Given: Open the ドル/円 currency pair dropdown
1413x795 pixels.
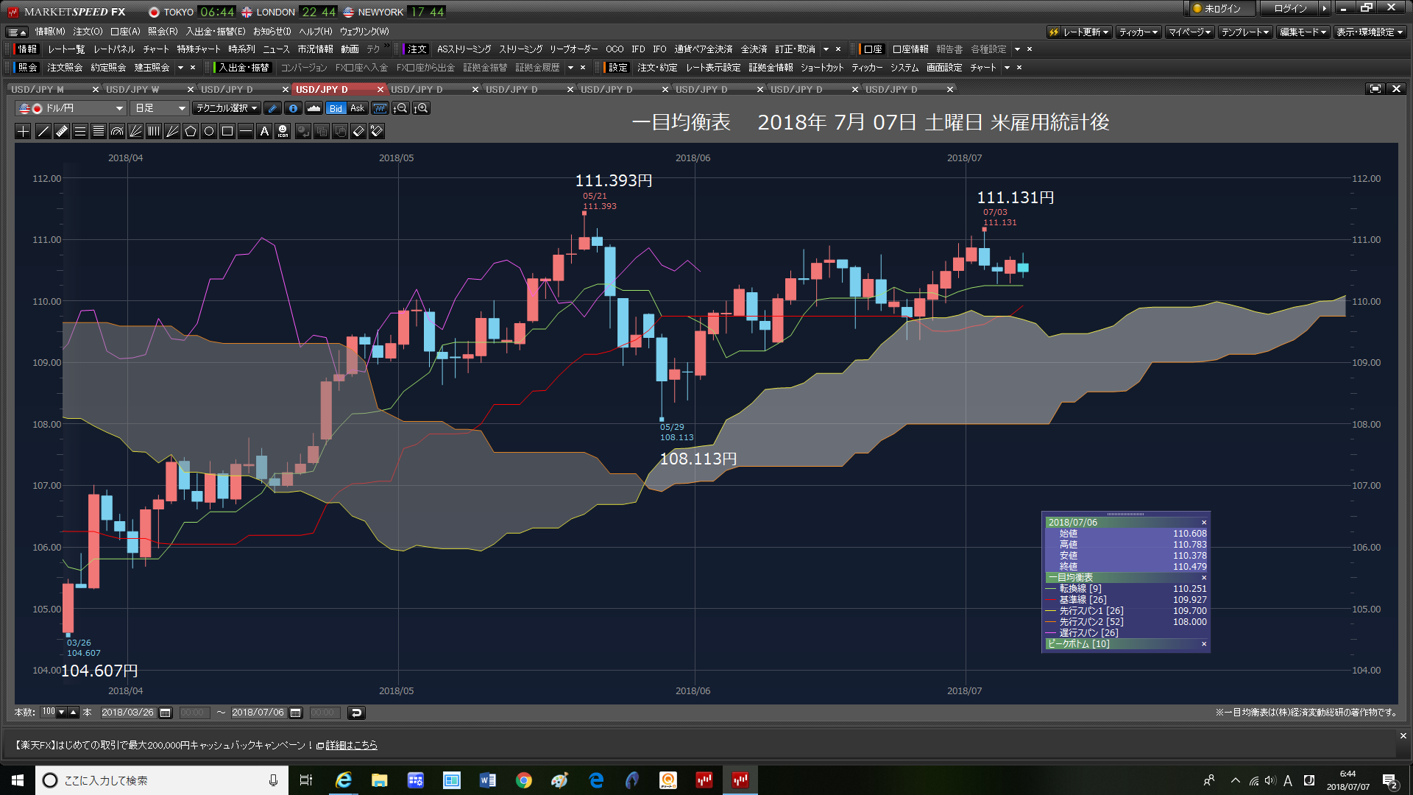Looking at the screenshot, I should coord(71,108).
